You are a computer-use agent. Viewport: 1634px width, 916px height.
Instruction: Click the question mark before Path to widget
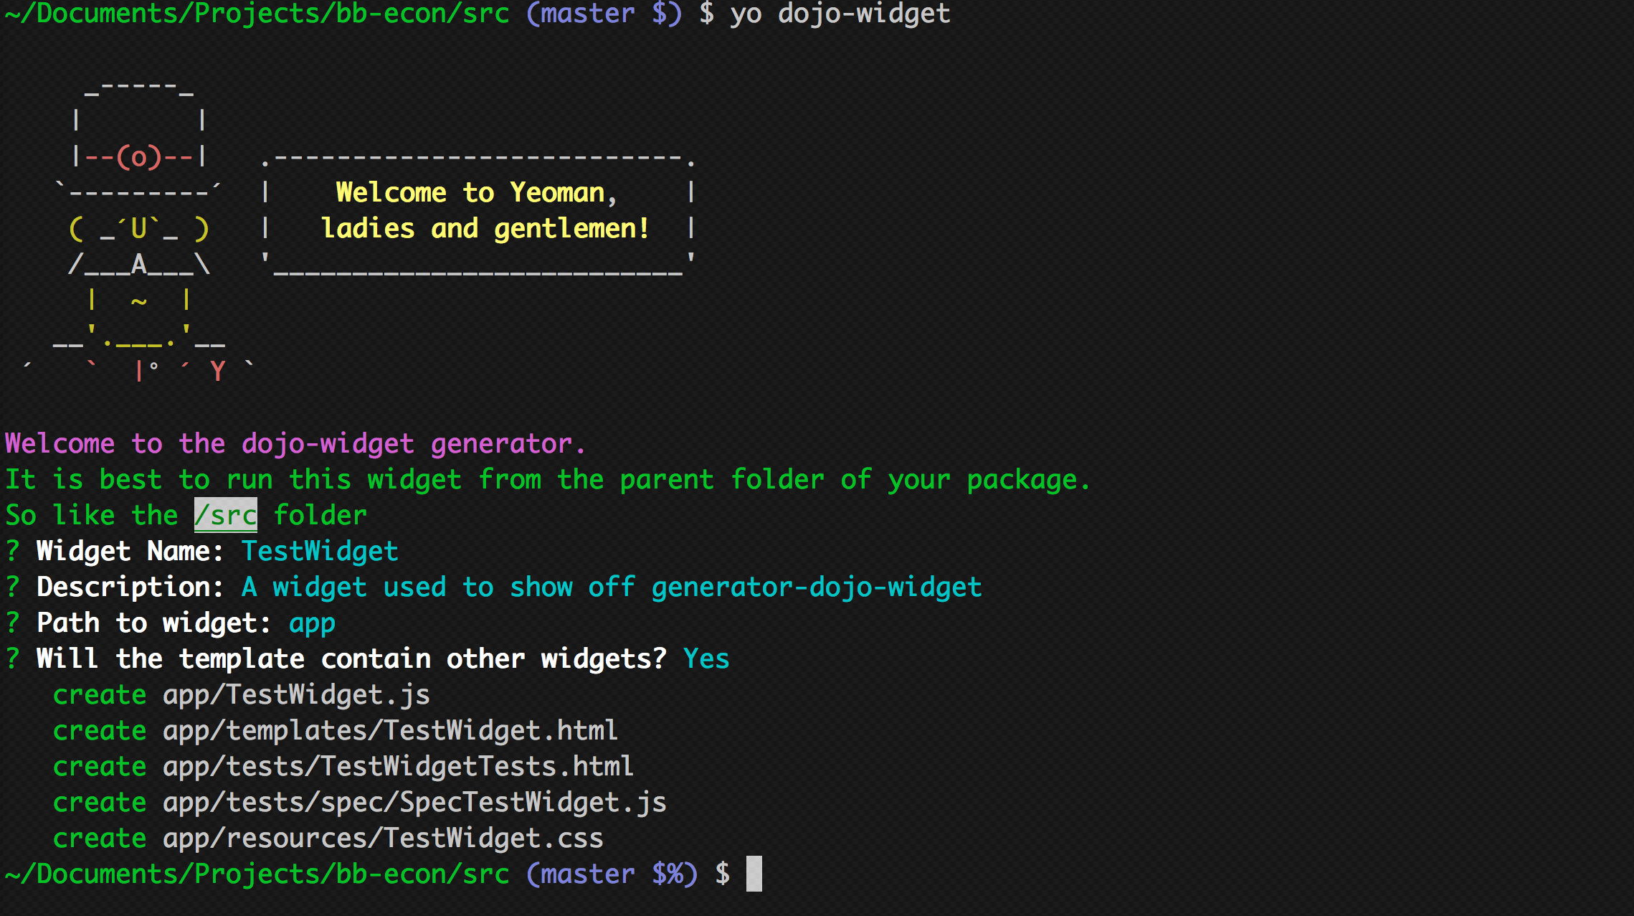[x=13, y=623]
